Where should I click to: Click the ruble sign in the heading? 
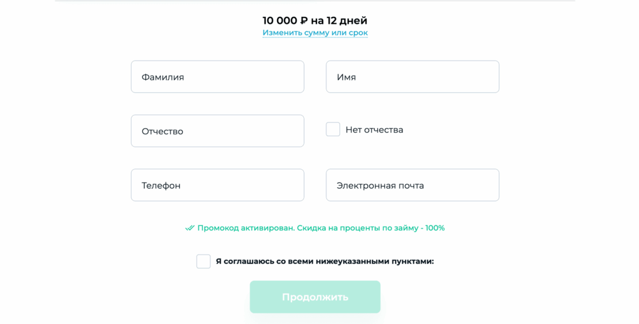[x=304, y=21]
